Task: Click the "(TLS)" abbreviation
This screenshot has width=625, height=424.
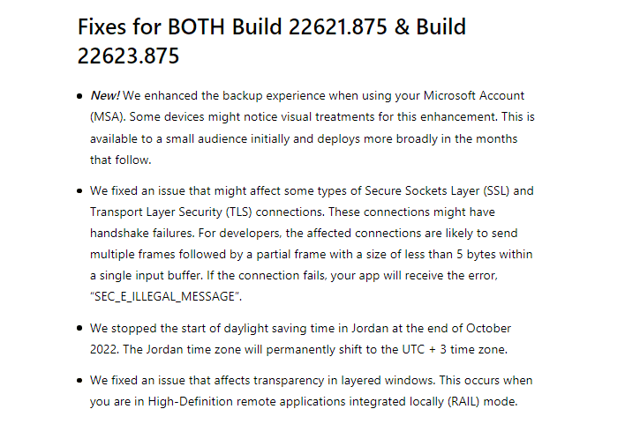Action: point(238,212)
